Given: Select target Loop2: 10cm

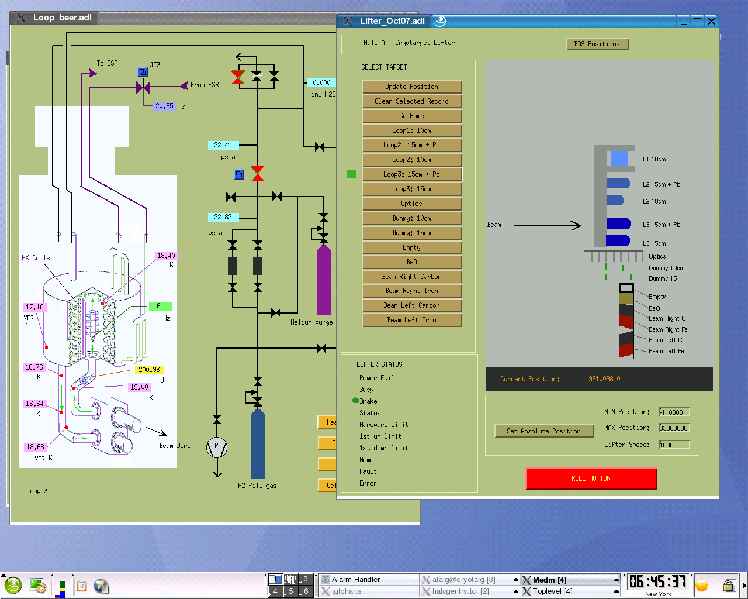Looking at the screenshot, I should [412, 160].
